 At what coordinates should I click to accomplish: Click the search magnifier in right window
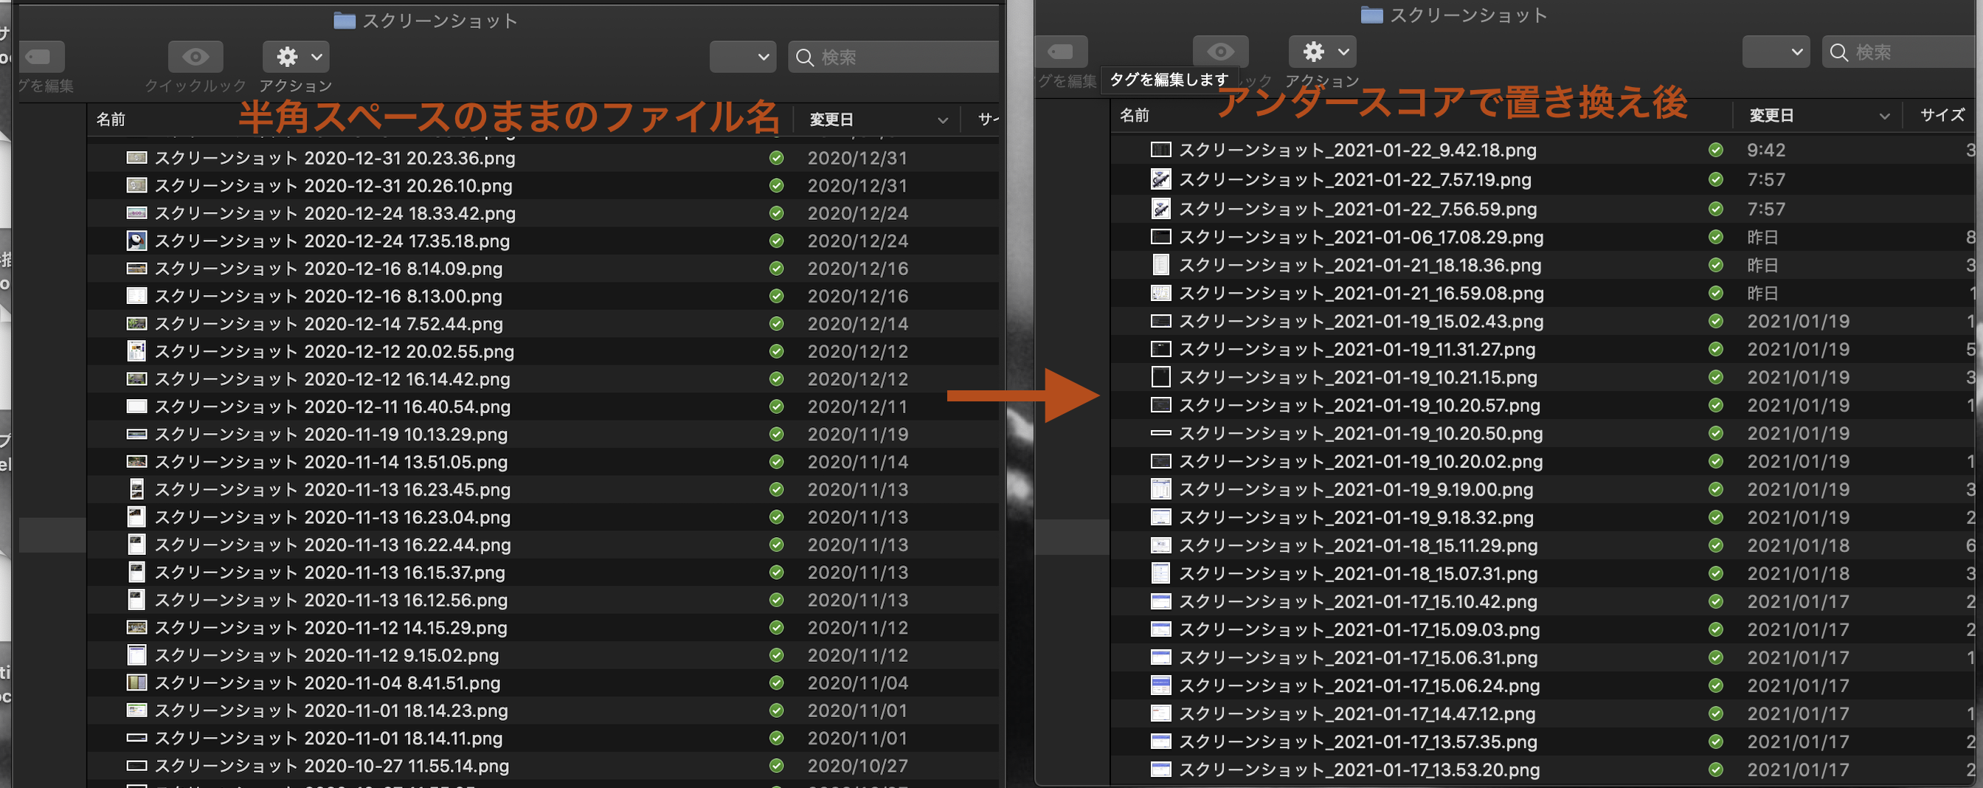(1839, 52)
